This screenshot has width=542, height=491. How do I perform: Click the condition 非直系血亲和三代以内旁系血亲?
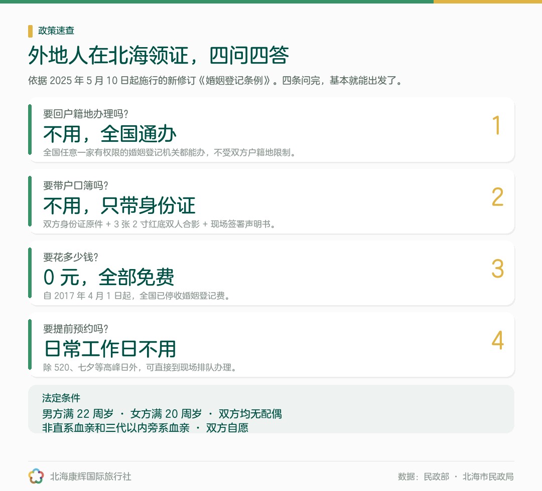point(116,427)
